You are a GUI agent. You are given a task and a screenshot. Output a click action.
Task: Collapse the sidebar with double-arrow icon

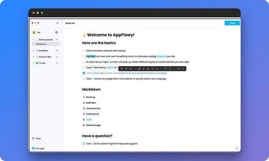[57, 23]
